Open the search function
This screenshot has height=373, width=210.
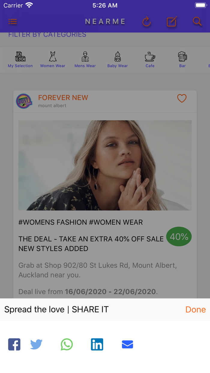(x=197, y=21)
